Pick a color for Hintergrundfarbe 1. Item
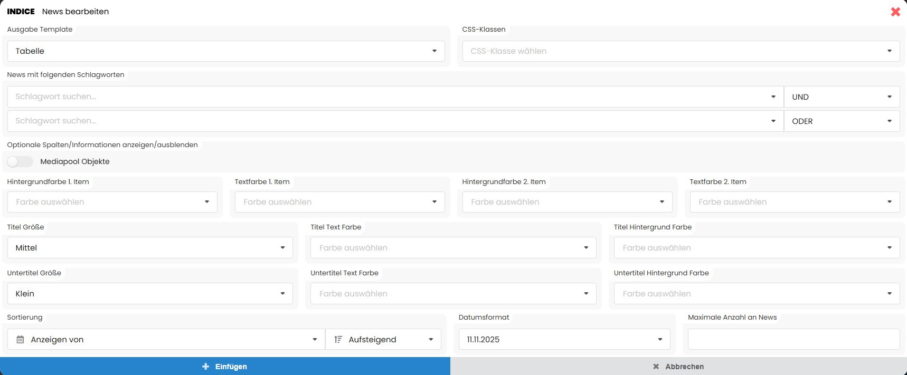This screenshot has width=907, height=375. 112,202
